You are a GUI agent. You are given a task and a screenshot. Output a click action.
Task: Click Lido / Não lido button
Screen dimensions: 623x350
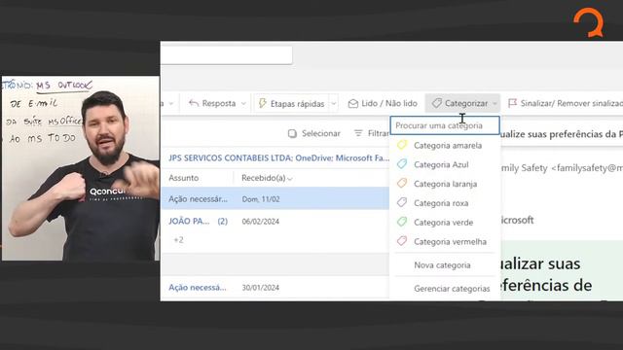(383, 103)
